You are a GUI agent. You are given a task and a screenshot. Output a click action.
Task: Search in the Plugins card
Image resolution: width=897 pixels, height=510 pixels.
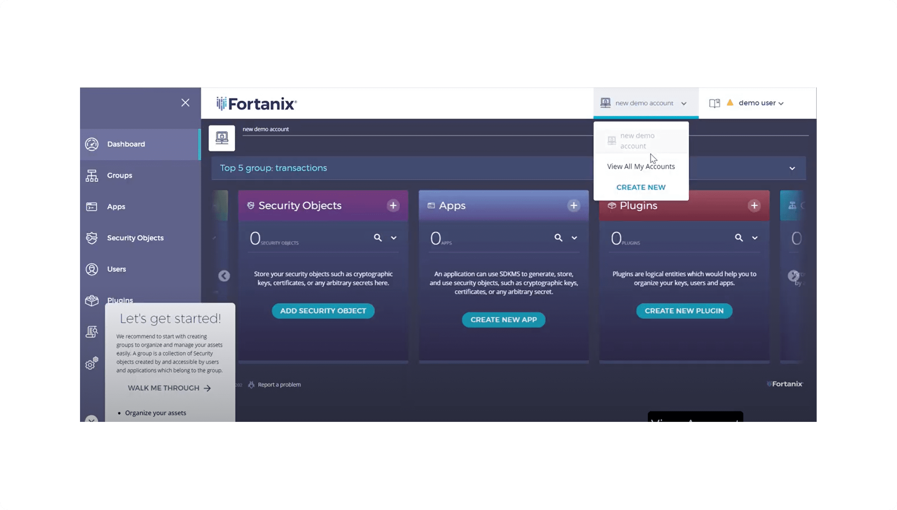pos(738,238)
